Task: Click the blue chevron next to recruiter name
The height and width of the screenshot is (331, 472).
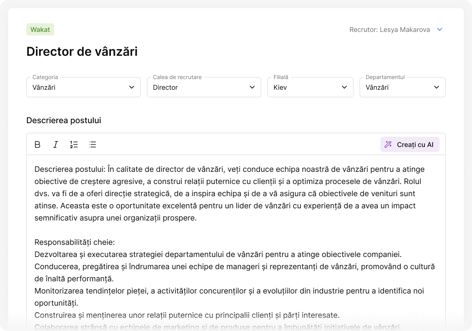Action: pyautogui.click(x=440, y=29)
